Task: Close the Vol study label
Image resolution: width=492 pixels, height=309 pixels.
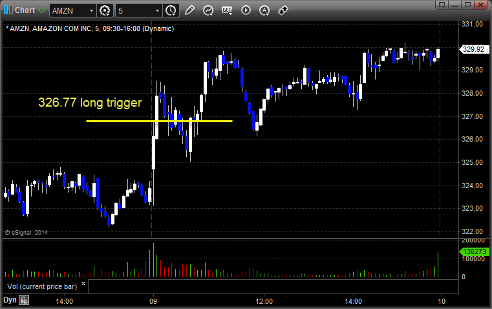Action: (83, 284)
